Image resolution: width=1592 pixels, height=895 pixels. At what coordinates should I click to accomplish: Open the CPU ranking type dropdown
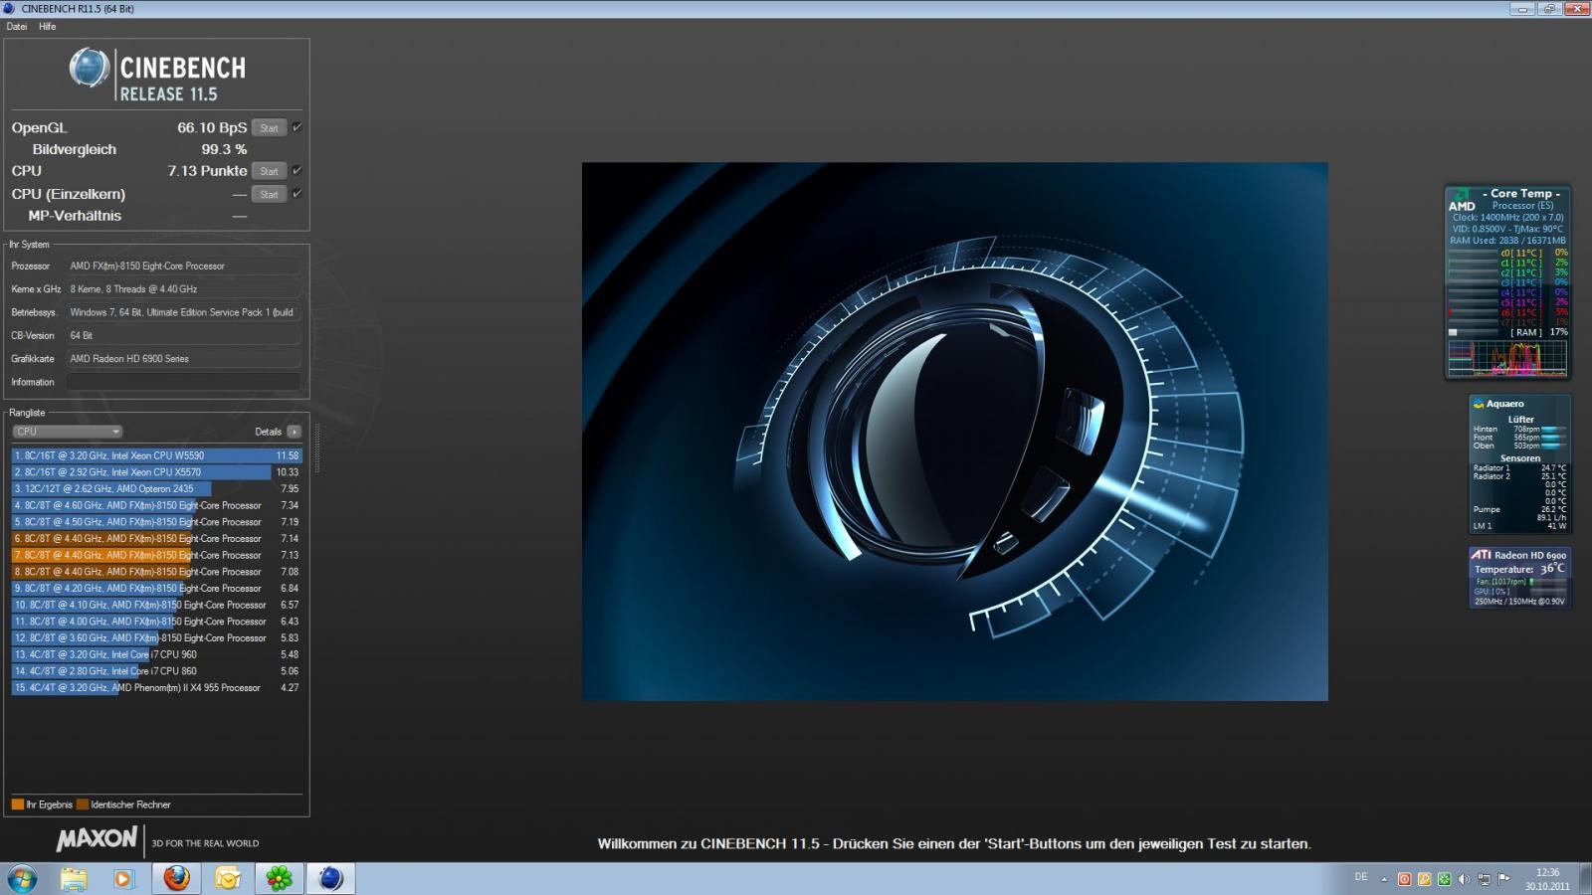[x=68, y=432]
